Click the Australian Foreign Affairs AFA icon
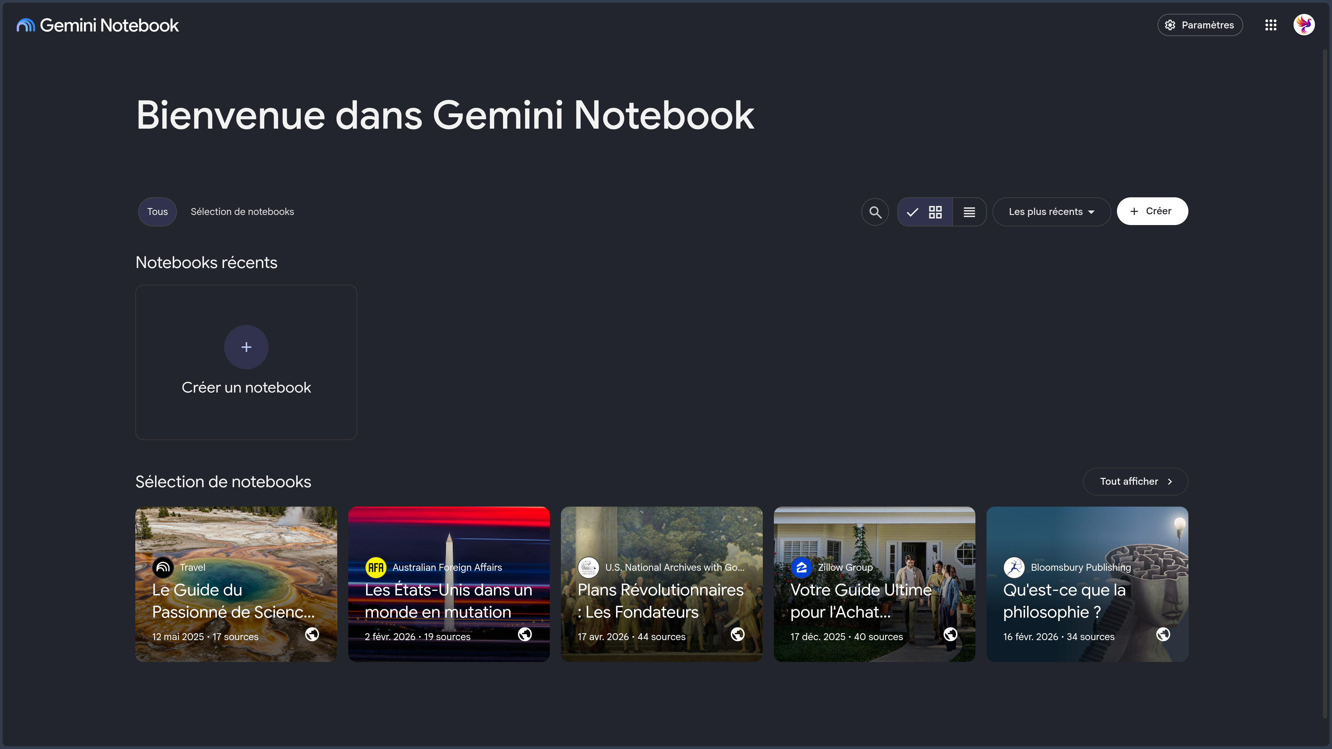Screen dimensions: 1332x749 tap(376, 568)
